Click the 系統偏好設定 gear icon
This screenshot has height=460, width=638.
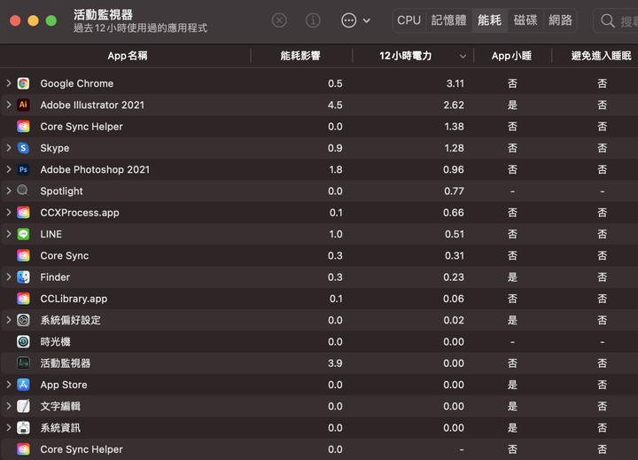pyautogui.click(x=23, y=320)
